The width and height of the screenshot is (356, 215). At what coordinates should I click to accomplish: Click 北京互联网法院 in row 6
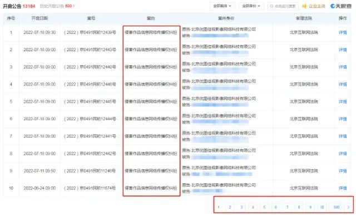pyautogui.click(x=304, y=119)
